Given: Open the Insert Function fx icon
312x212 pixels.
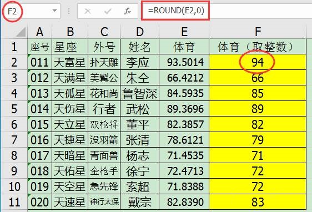Looking at the screenshot, I should pyautogui.click(x=128, y=11).
